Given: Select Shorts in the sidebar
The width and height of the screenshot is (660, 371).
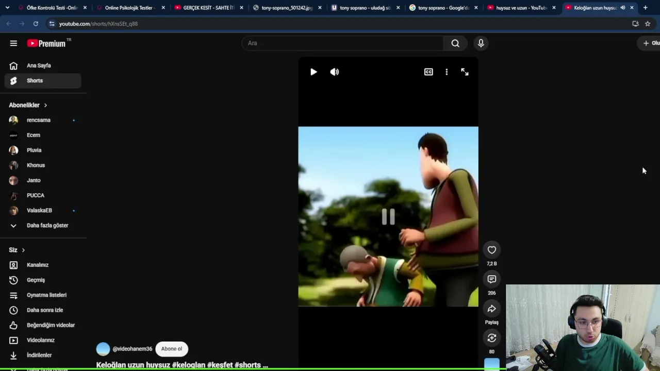Looking at the screenshot, I should pyautogui.click(x=43, y=80).
